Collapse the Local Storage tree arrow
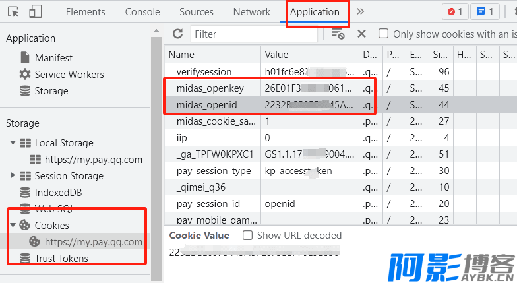This screenshot has height=283, width=517. 13,142
